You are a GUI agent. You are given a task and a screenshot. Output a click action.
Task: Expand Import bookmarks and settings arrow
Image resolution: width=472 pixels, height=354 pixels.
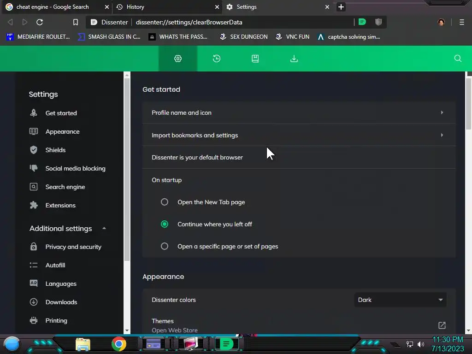tap(442, 135)
